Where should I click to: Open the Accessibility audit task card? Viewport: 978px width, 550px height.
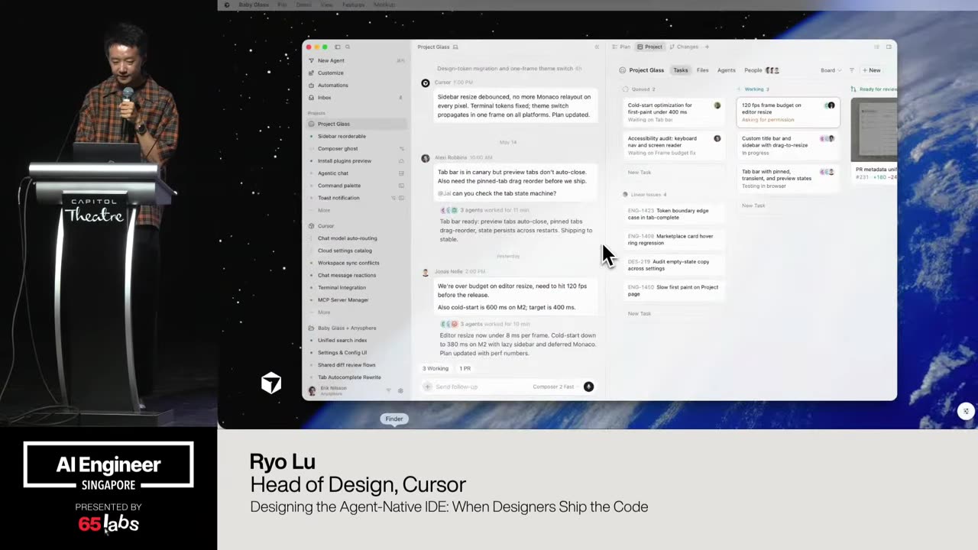point(673,145)
